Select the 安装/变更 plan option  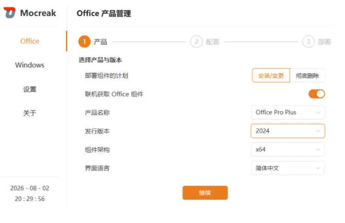point(271,76)
